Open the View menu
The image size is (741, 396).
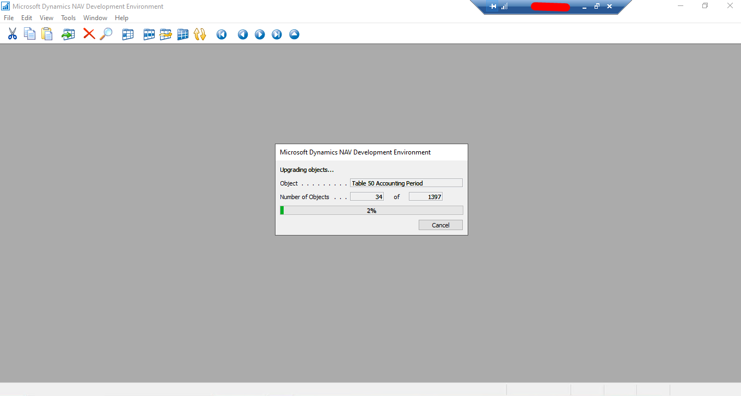pos(46,18)
